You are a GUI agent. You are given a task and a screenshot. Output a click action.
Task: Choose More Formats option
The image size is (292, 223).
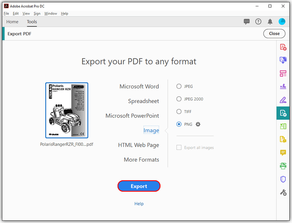click(141, 159)
